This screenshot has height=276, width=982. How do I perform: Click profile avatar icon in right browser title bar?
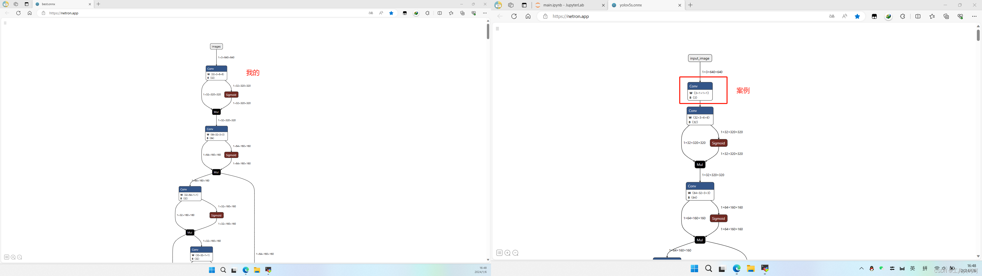[x=498, y=5]
